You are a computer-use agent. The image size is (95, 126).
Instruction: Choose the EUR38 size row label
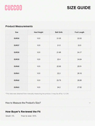[17, 52]
